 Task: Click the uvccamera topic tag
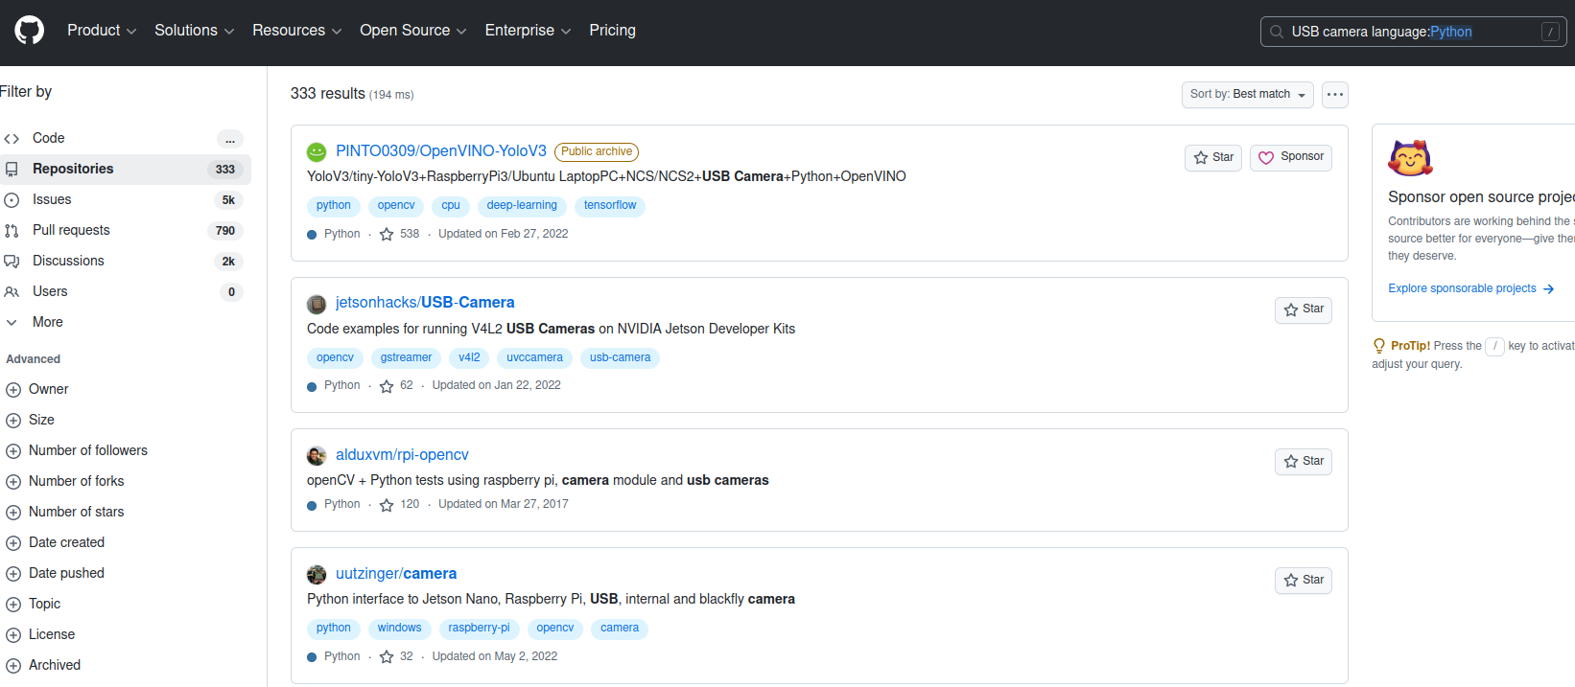(x=534, y=358)
